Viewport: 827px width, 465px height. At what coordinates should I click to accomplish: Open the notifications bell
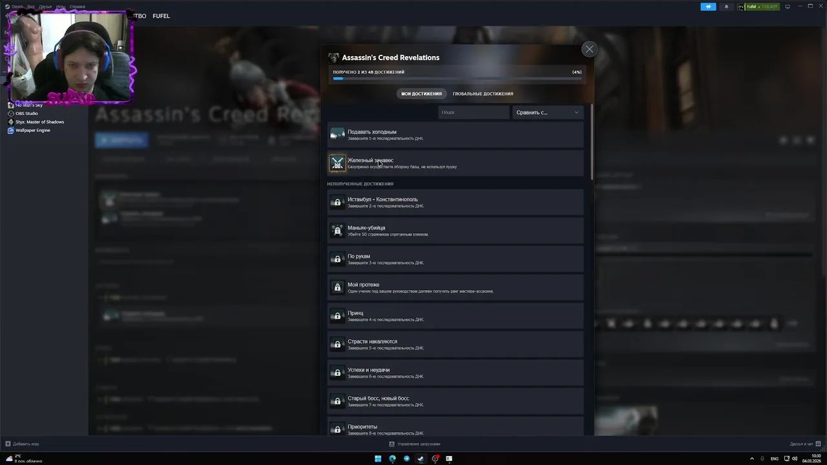[726, 6]
